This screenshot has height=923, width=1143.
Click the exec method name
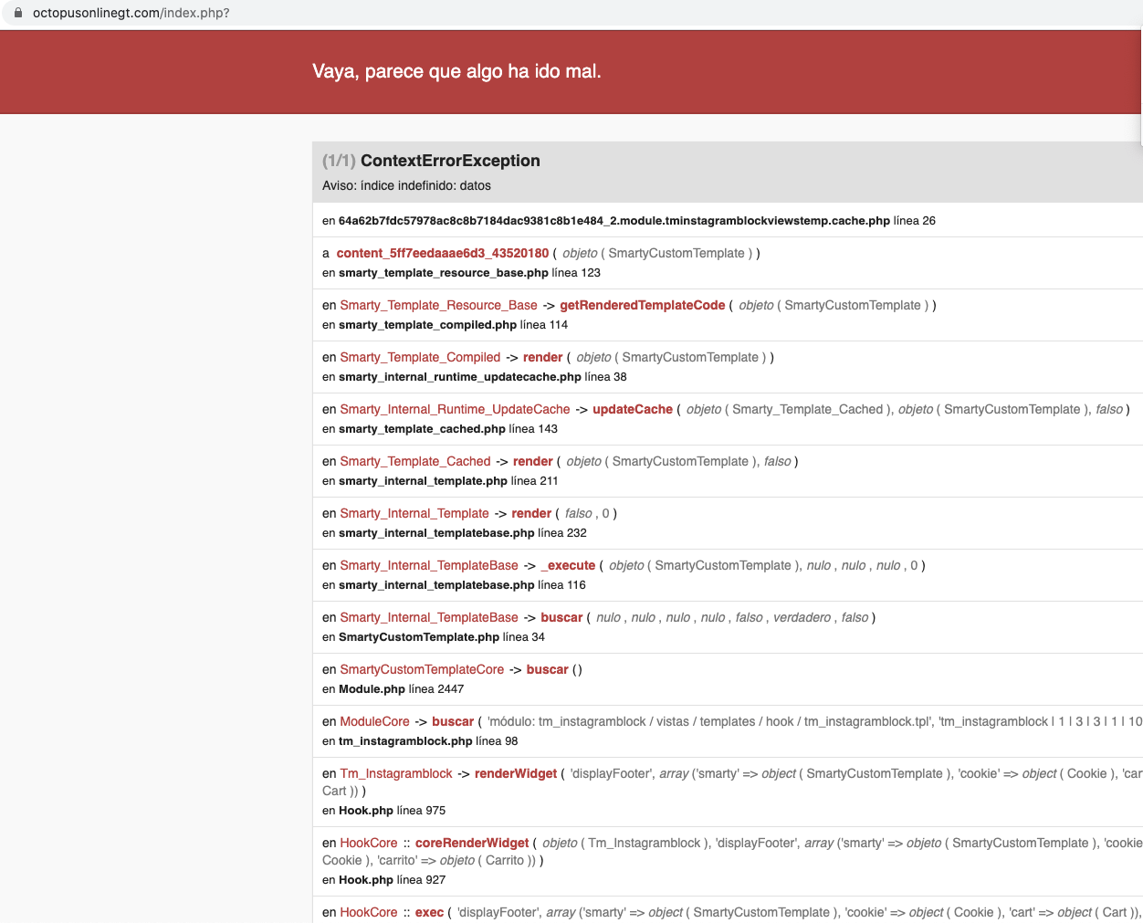(429, 912)
